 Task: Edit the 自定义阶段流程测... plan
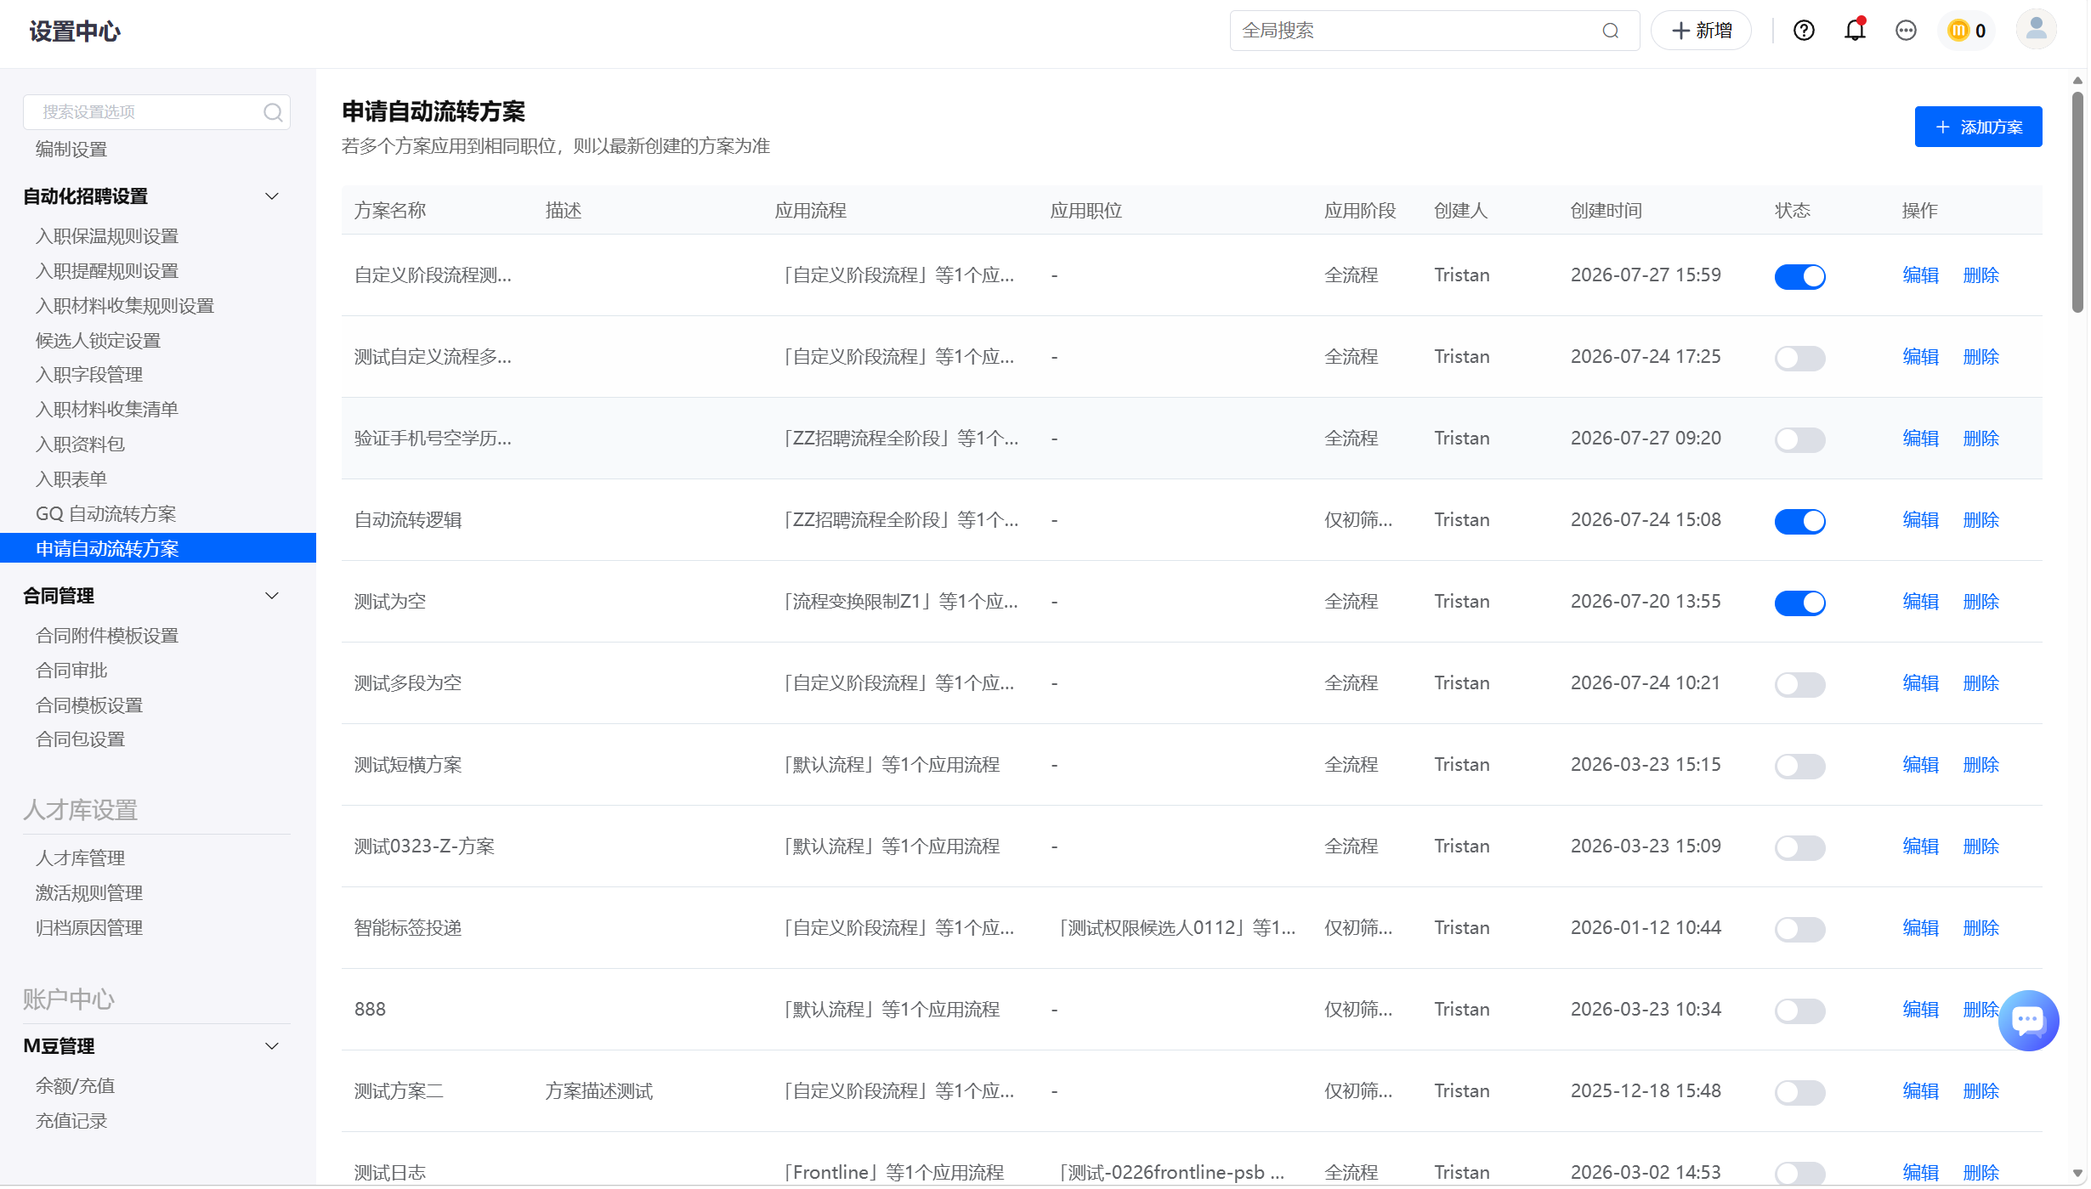1920,275
